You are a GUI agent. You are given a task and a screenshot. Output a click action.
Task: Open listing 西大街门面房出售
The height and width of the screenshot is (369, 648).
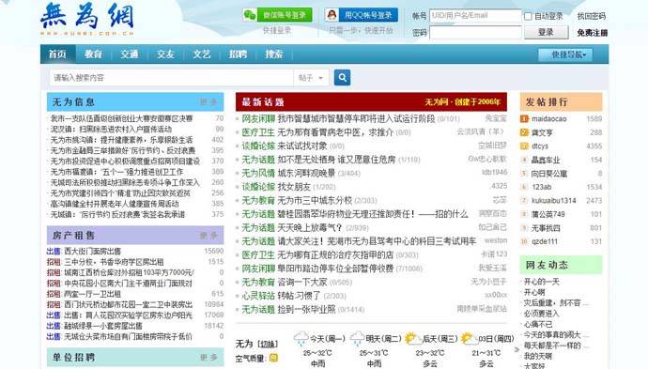[x=93, y=252]
